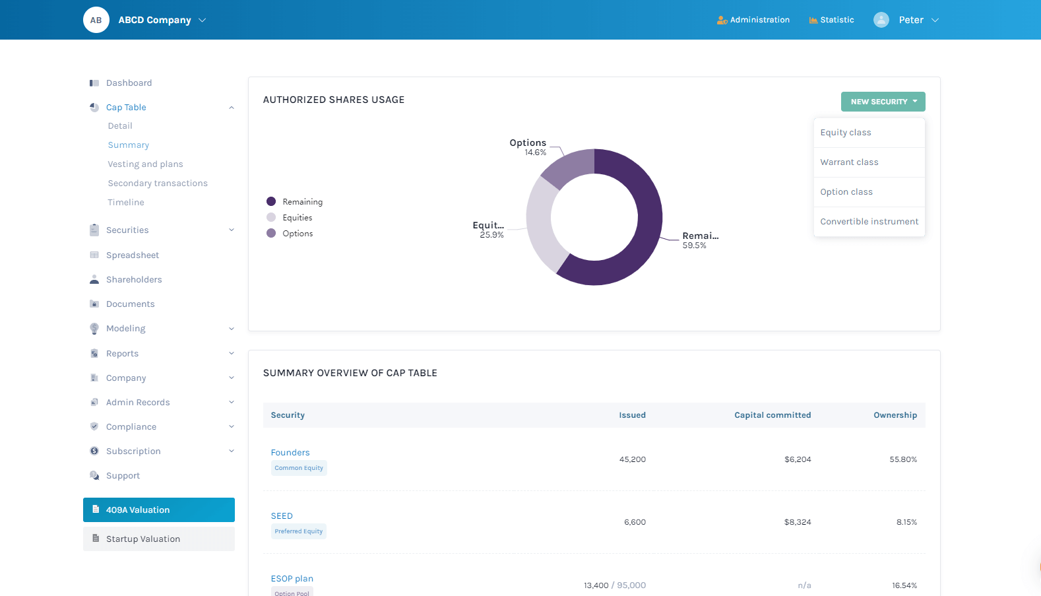Click the Admin Records icon
The height and width of the screenshot is (596, 1041).
pos(94,403)
